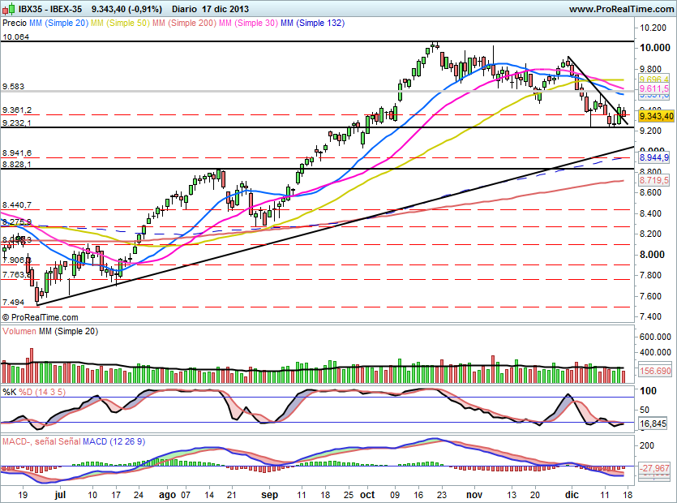Click the MM (Simple 30) indicator label
The image size is (677, 503).
pyautogui.click(x=248, y=23)
